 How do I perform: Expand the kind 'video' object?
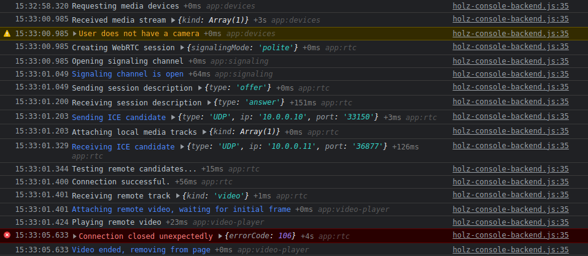178,196
